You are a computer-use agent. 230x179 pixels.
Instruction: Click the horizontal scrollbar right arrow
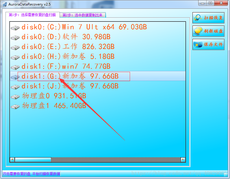coord(183,160)
